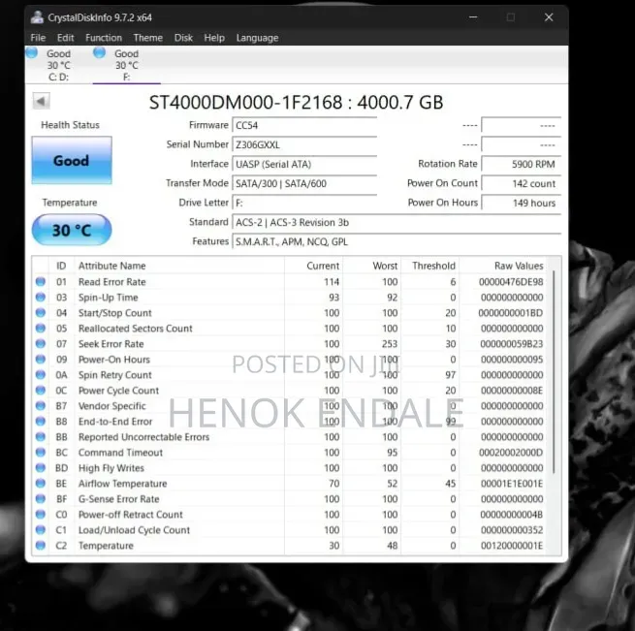635x631 pixels.
Task: Click status orb of Seek Error Rate row
Action: 41,343
